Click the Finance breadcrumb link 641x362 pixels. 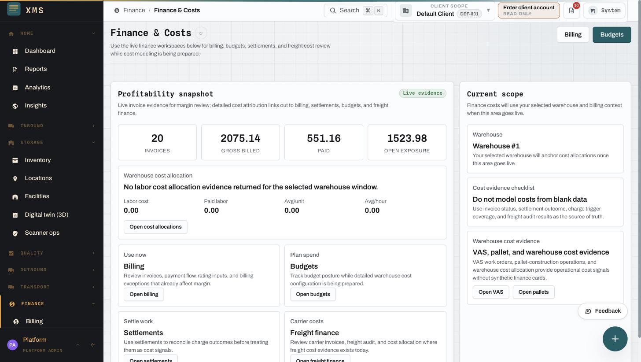click(134, 11)
